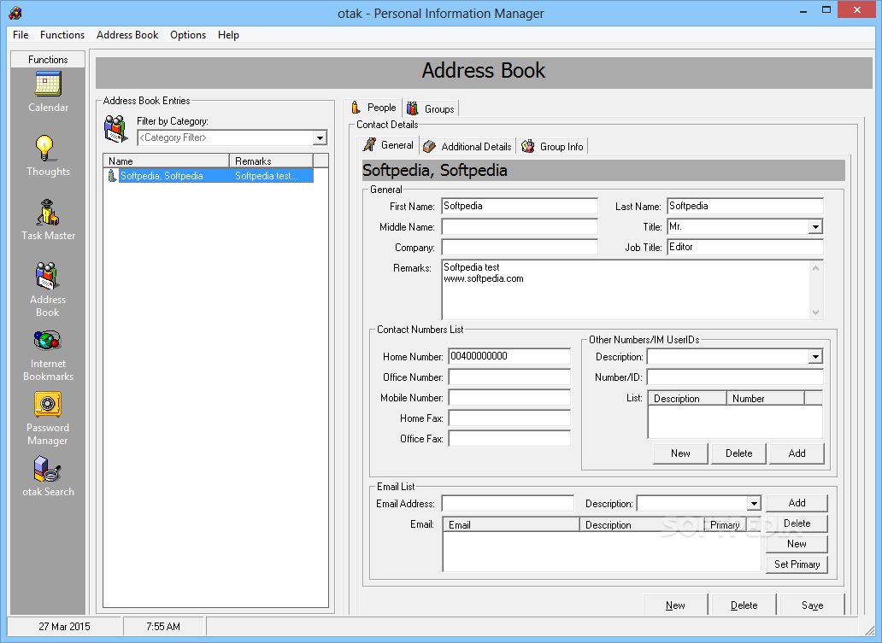The height and width of the screenshot is (643, 882).
Task: Click the Office Fax field
Action: coord(509,438)
